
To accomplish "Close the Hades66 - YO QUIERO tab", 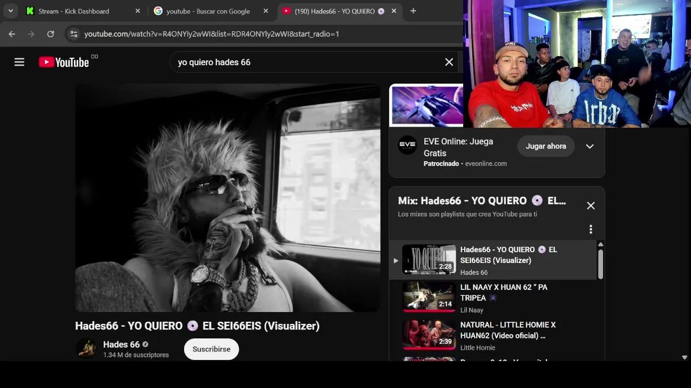I will [x=394, y=11].
